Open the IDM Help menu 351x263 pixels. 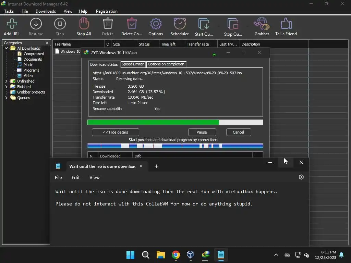[83, 11]
